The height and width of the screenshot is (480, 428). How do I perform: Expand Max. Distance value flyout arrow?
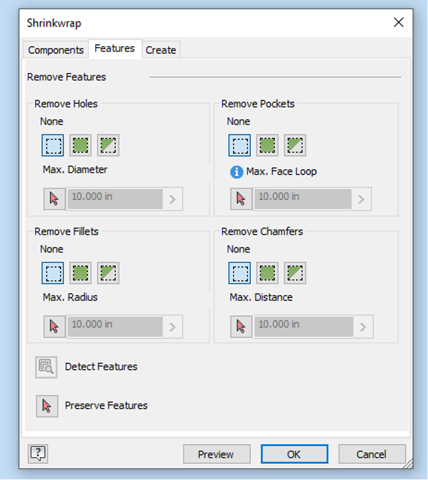[363, 327]
